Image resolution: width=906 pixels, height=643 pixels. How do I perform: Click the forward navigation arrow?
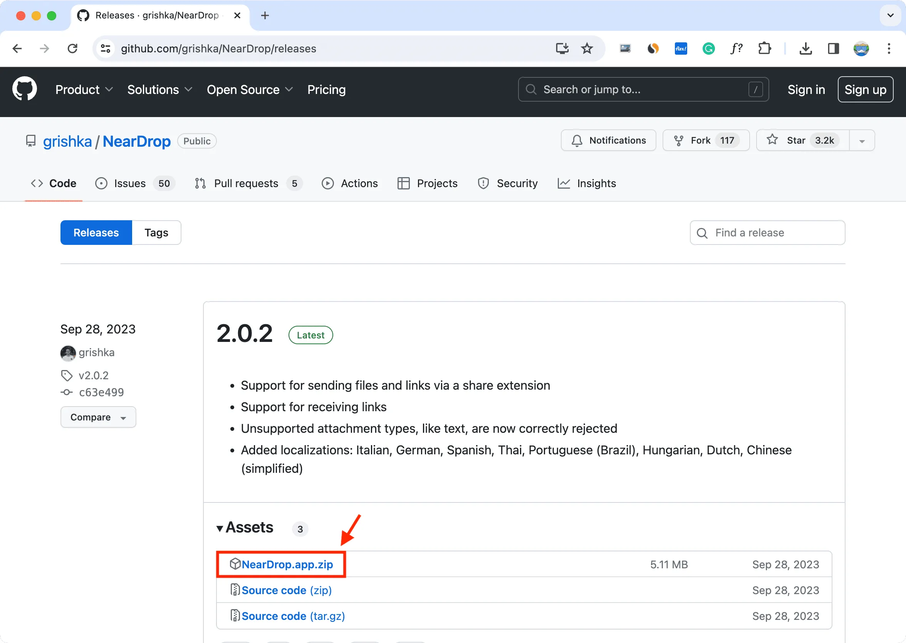tap(45, 49)
